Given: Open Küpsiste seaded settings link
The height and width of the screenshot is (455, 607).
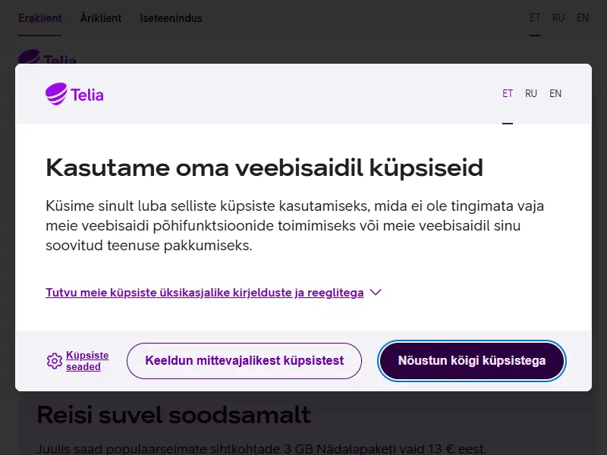Looking at the screenshot, I should (87, 361).
